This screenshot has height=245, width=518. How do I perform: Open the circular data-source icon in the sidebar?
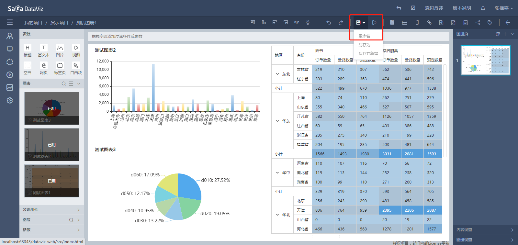tap(10, 62)
